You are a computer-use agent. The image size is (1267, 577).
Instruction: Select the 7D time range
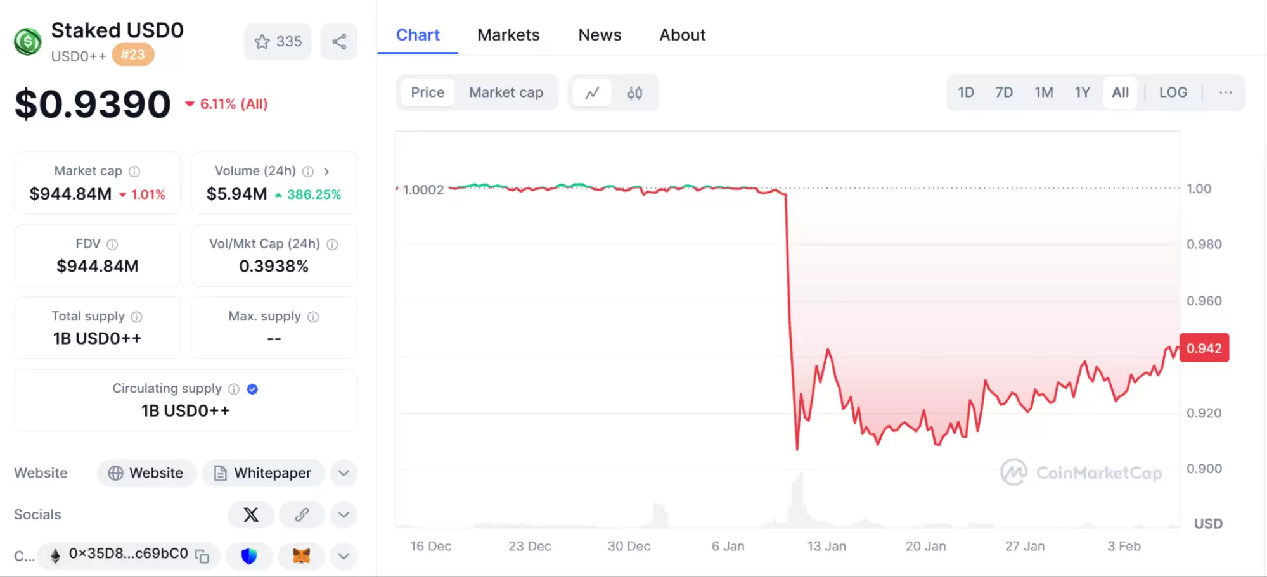point(1004,92)
